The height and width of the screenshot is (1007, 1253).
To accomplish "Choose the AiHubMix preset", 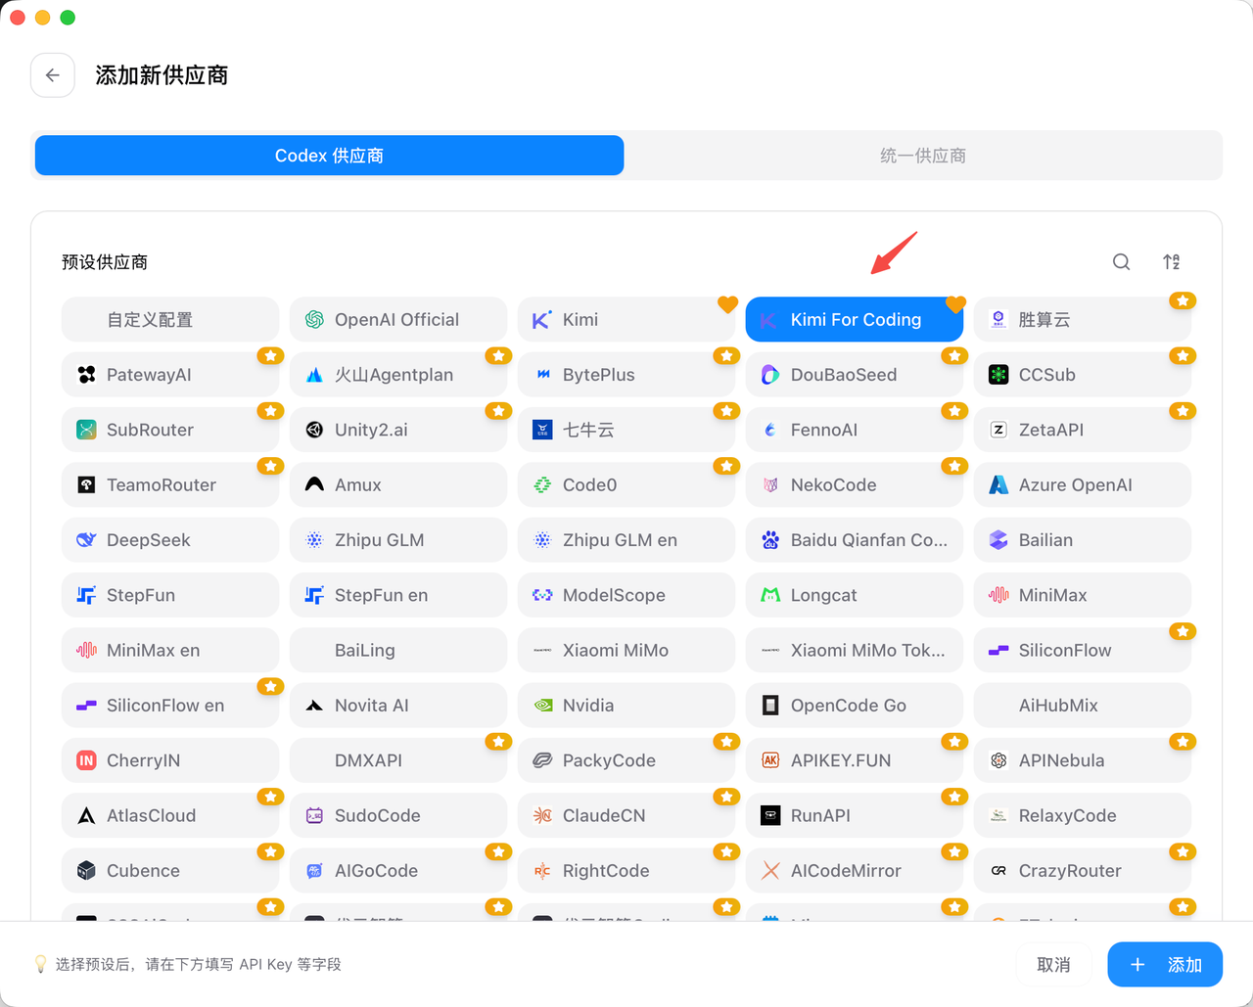I will [x=1083, y=706].
